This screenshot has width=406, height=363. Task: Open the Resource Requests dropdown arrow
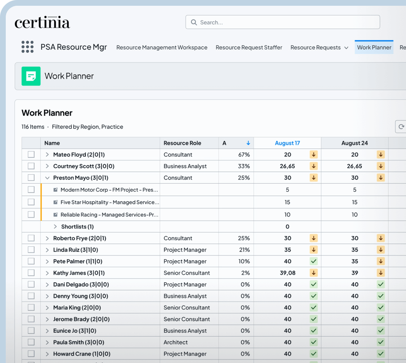click(x=346, y=48)
